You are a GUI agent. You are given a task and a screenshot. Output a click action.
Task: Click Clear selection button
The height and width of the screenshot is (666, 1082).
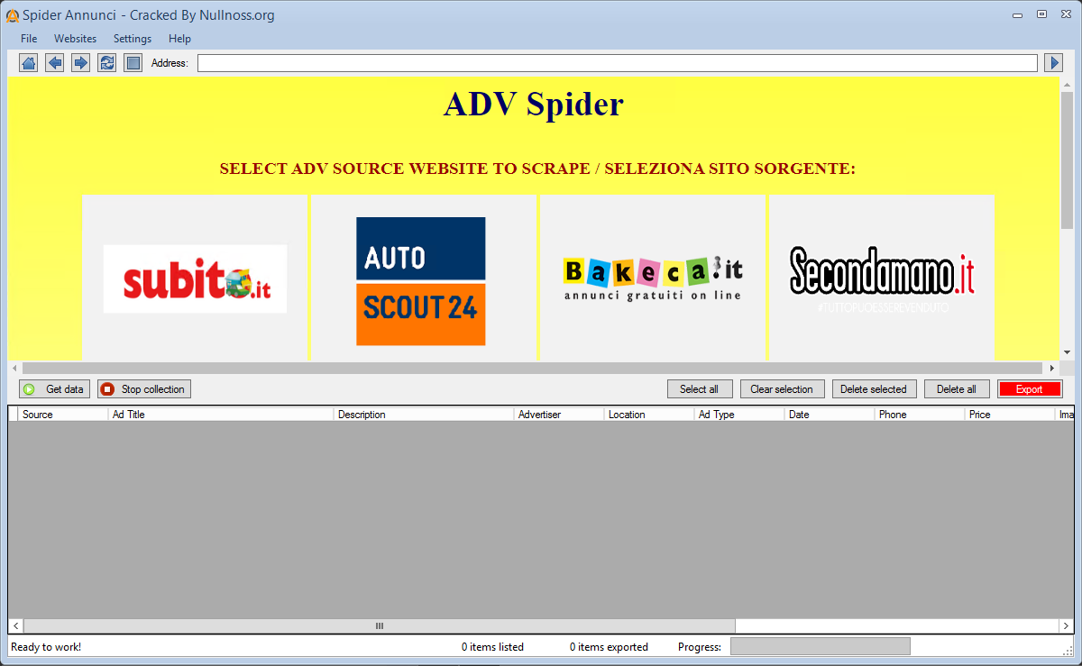coord(783,389)
